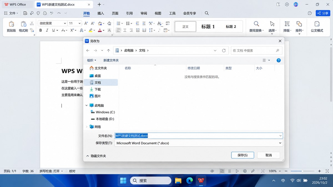Collapse the This PC tree node
This screenshot has width=333, height=187.
click(x=87, y=106)
